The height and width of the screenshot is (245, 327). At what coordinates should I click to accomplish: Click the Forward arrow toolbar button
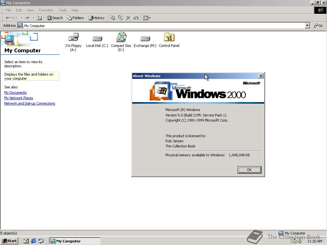click(27, 18)
